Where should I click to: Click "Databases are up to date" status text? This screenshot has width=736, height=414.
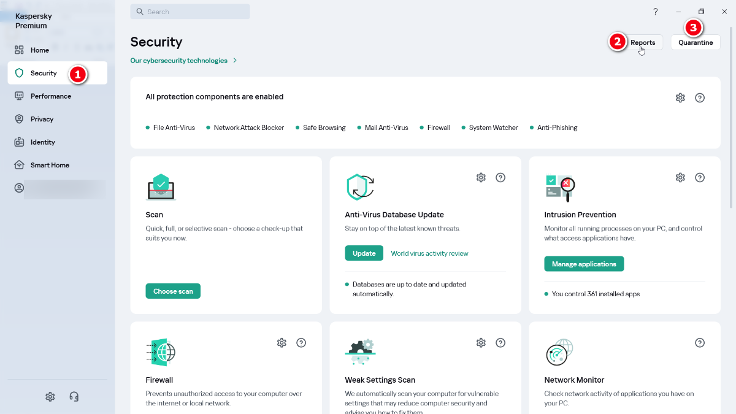click(410, 289)
